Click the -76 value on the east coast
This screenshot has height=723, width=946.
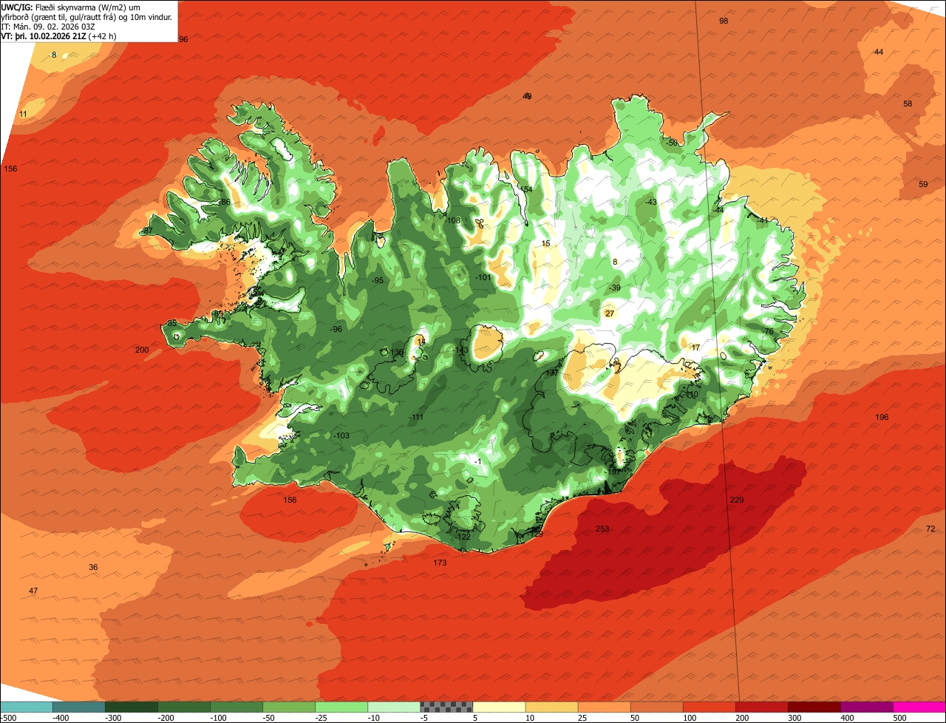click(768, 332)
